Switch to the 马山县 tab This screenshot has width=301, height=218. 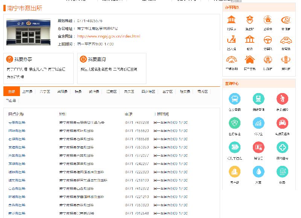click(11, 101)
